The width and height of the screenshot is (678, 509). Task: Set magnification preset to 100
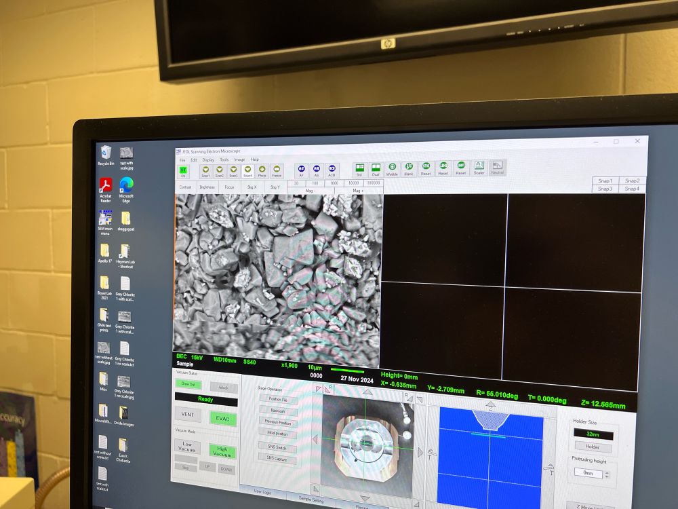[315, 183]
